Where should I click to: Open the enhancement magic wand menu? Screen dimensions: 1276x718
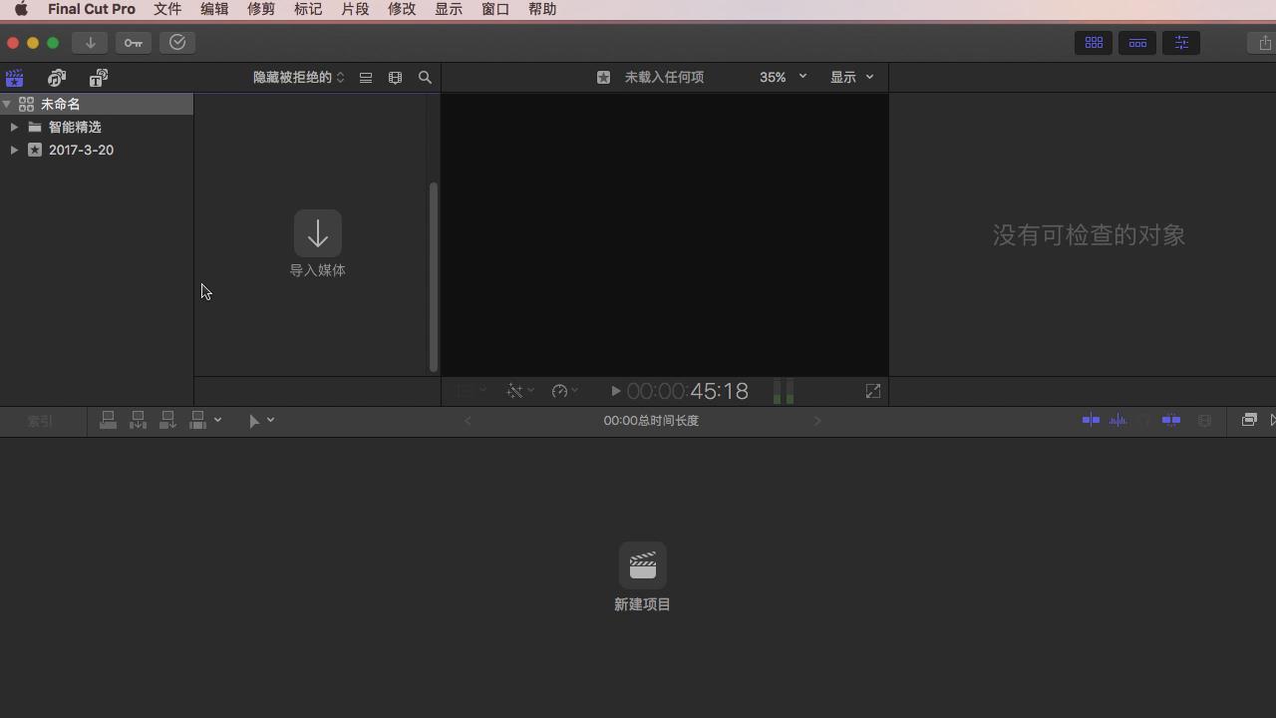coord(519,391)
